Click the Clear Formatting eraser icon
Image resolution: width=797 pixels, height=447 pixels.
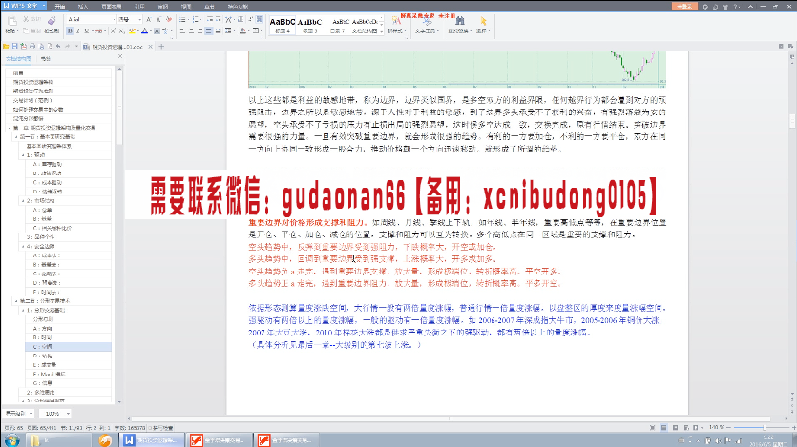coord(169,19)
